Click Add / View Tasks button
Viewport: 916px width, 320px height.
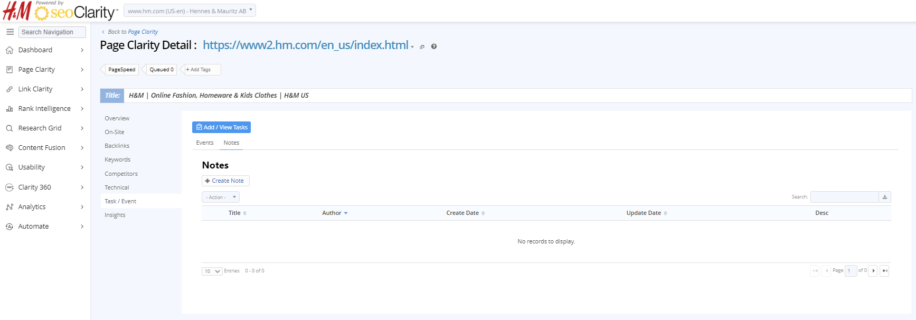point(221,127)
